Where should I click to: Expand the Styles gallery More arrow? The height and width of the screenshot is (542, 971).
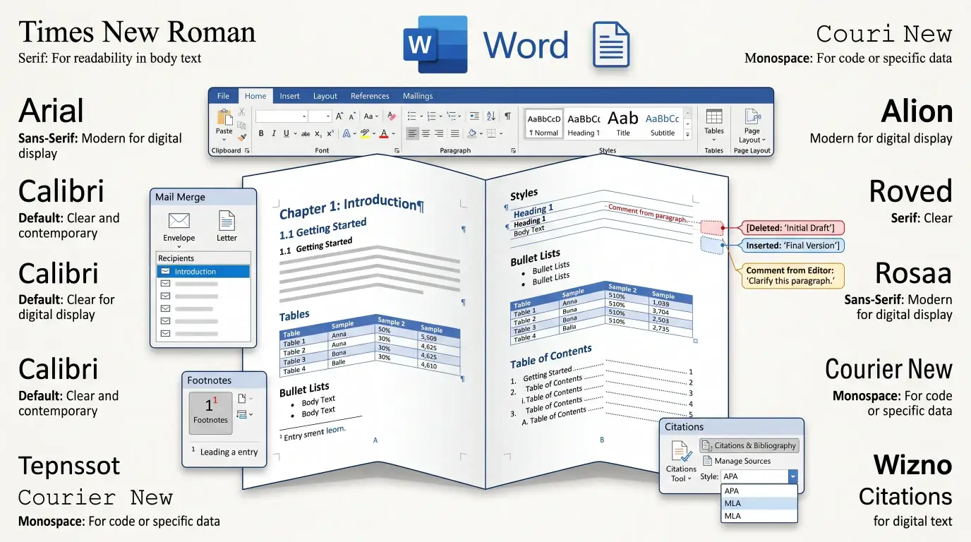click(x=688, y=134)
